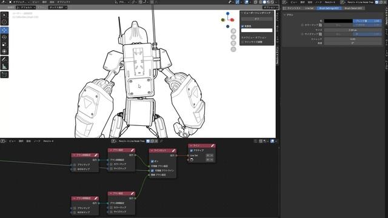Toggle the 可視線 アウトライン checkbox
The width and height of the screenshot is (388, 218).
[x=152, y=171]
